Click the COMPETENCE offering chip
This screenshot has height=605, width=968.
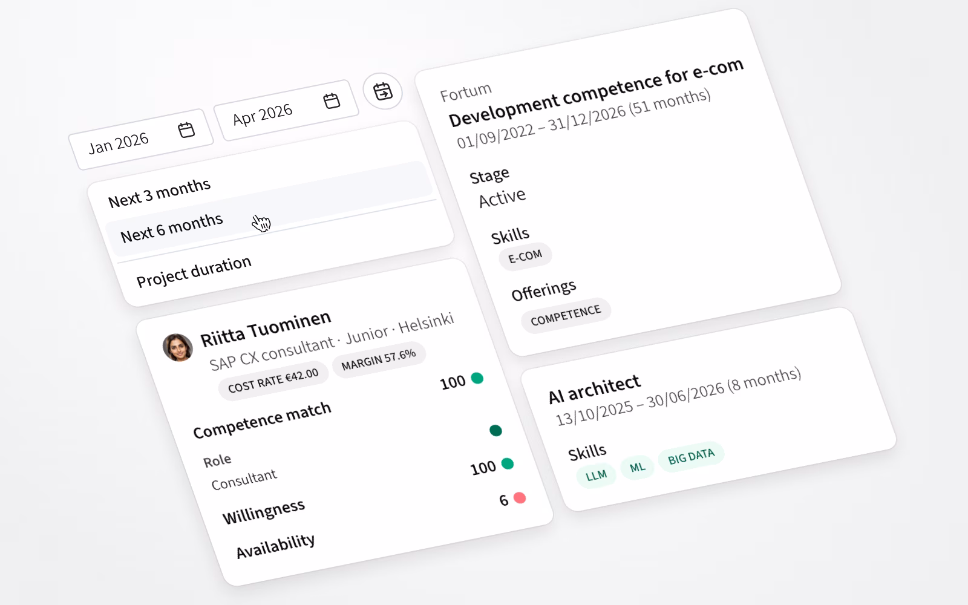click(566, 313)
